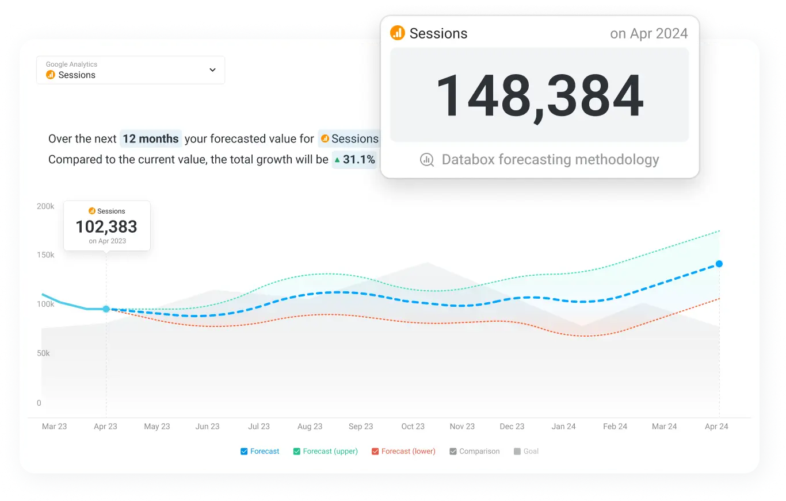Toggle the Goal legend checkbox
This screenshot has width=786, height=501.
coord(517,452)
